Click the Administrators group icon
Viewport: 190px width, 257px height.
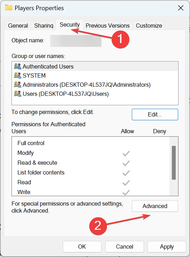18,85
